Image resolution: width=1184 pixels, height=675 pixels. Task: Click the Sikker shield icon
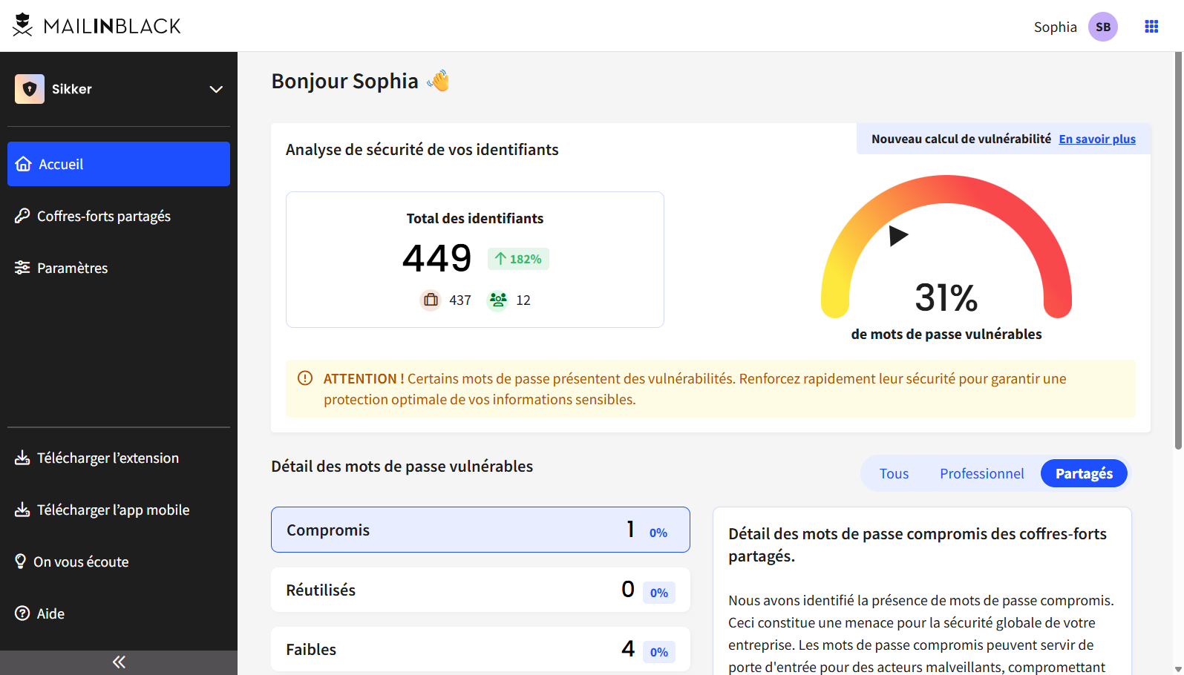(x=30, y=89)
